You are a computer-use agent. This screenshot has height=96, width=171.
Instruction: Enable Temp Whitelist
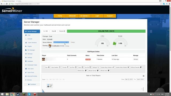(x=107, y=67)
